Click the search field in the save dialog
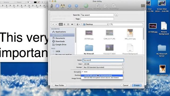The height and width of the screenshot is (96, 170). [x=126, y=24]
